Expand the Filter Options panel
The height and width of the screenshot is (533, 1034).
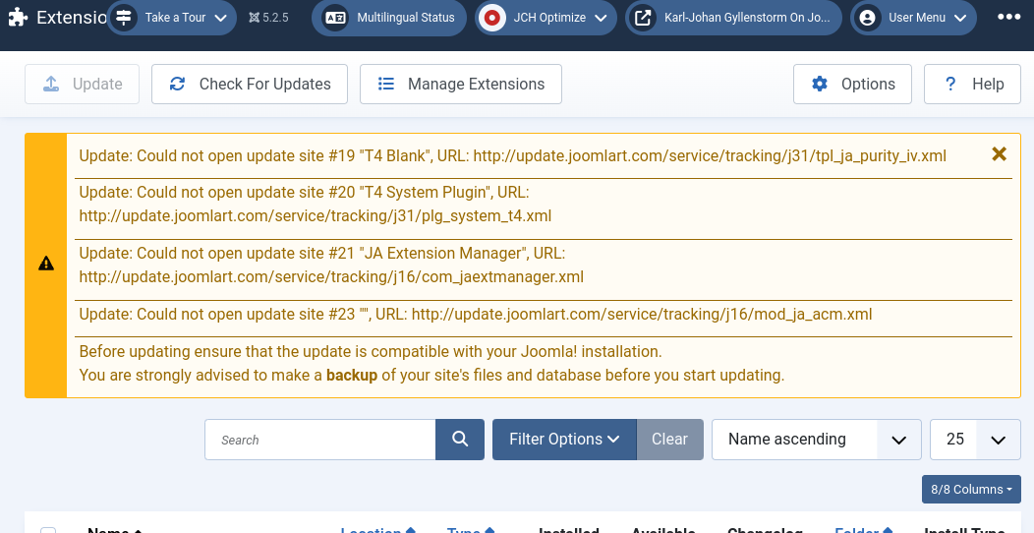tap(564, 440)
